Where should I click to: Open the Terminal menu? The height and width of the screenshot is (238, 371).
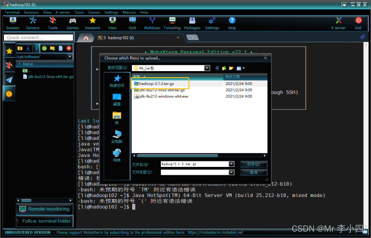pyautogui.click(x=12, y=12)
